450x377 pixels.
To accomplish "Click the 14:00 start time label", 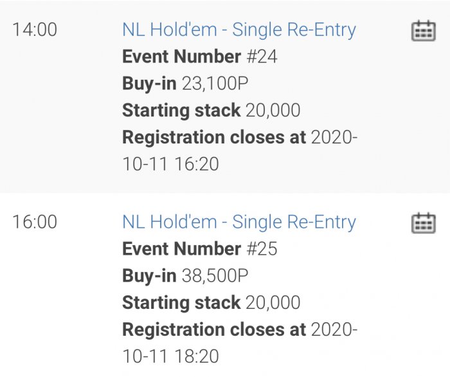I will pos(34,30).
